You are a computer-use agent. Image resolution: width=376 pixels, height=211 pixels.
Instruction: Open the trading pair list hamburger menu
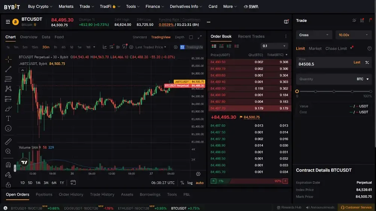coord(8,22)
